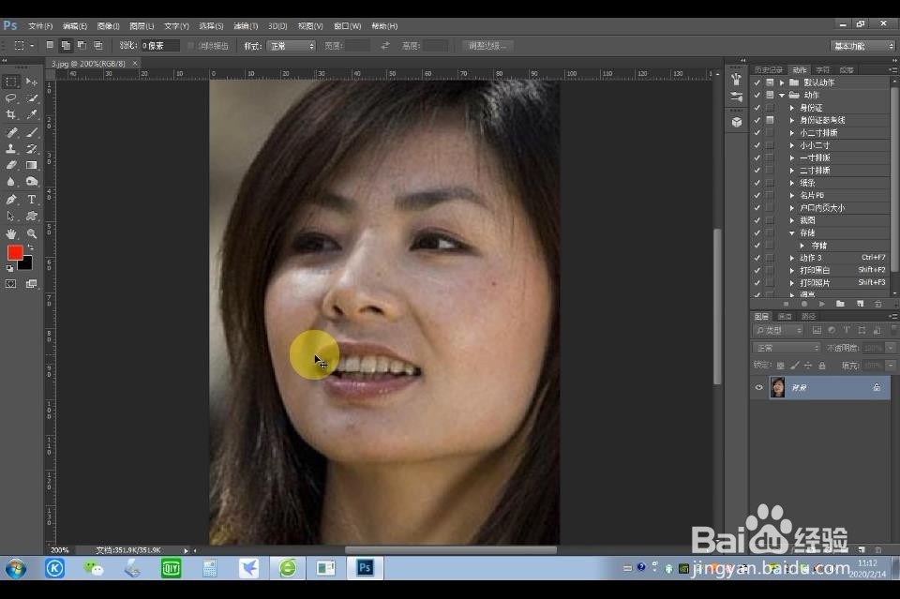Select the Move tool
This screenshot has height=599, width=900.
point(32,82)
